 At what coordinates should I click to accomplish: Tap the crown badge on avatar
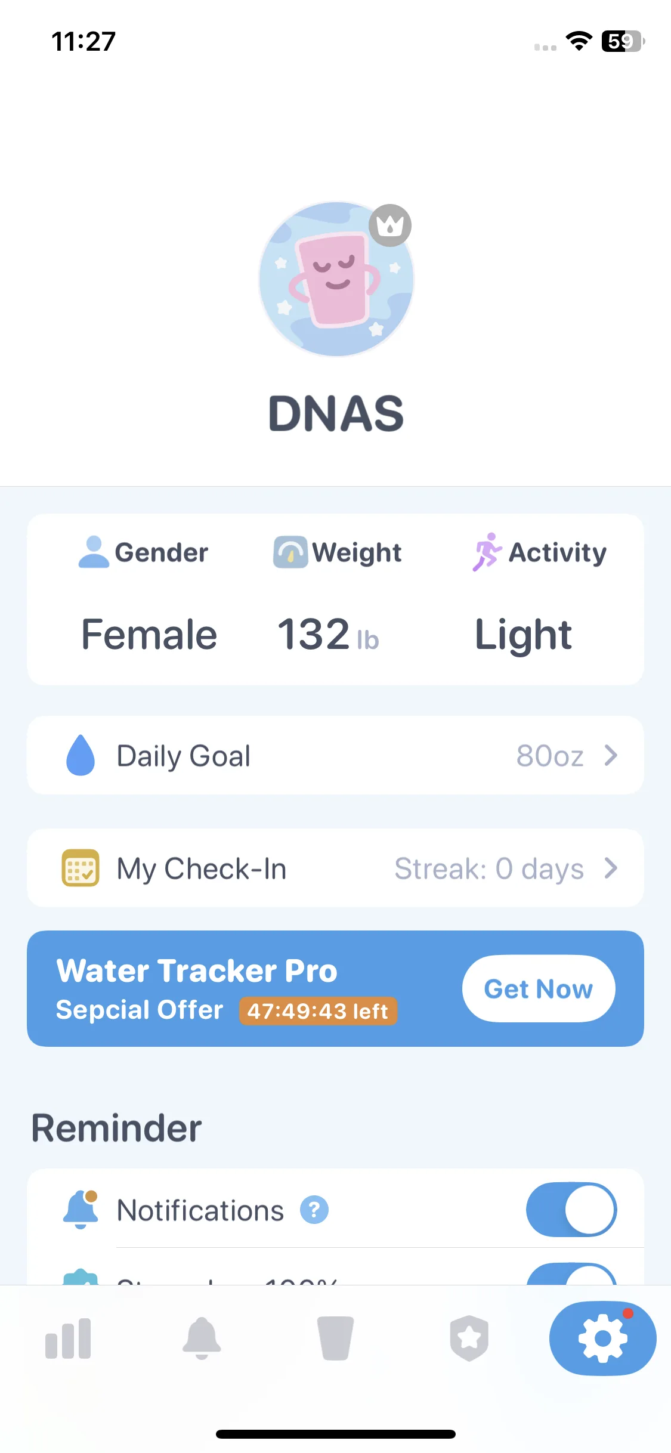[390, 225]
